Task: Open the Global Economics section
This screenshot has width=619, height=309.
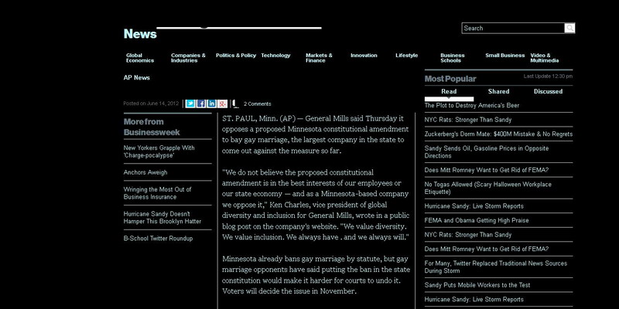Action: point(140,58)
